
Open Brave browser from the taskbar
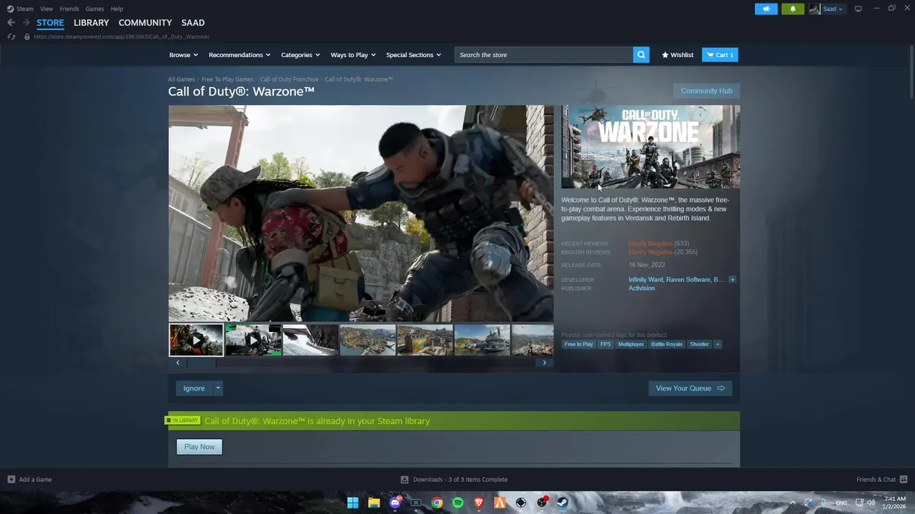(x=479, y=503)
